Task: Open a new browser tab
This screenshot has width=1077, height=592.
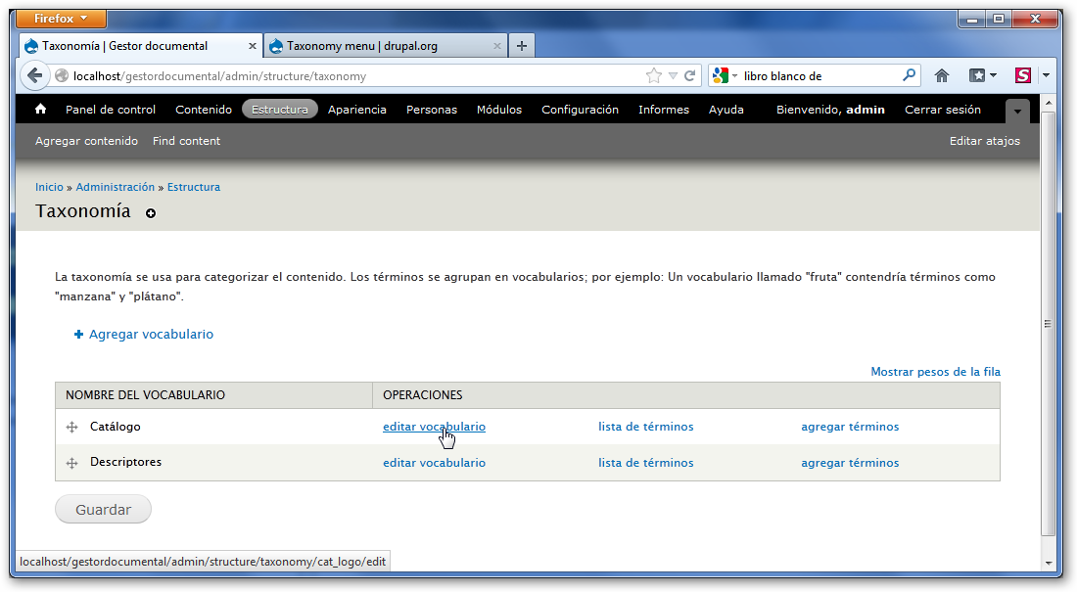Action: [x=521, y=45]
